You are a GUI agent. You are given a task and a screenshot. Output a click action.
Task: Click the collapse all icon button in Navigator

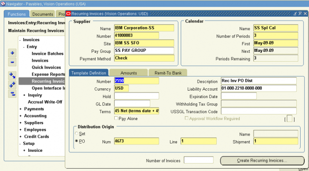12,94
